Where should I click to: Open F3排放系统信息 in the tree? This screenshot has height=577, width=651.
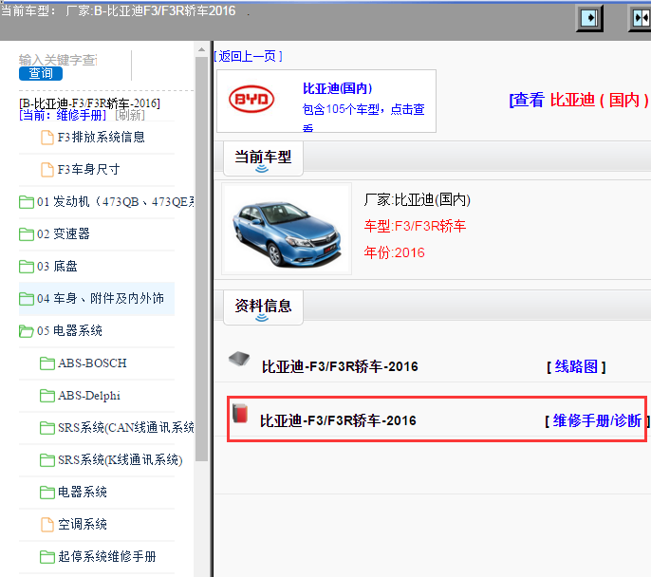click(101, 137)
